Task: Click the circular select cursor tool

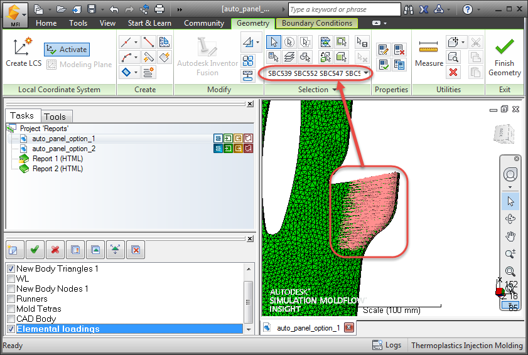Action: click(x=289, y=42)
